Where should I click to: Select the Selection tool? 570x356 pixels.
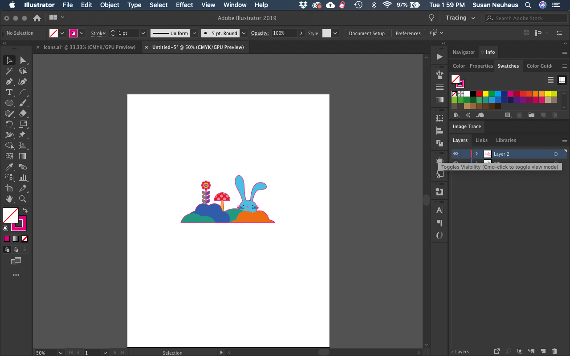click(9, 60)
